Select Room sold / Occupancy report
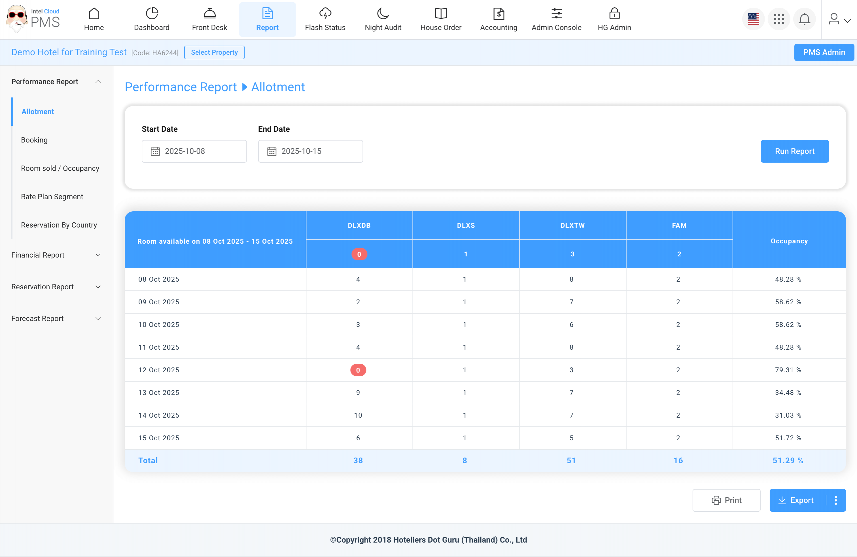This screenshot has height=557, width=857. (x=60, y=168)
